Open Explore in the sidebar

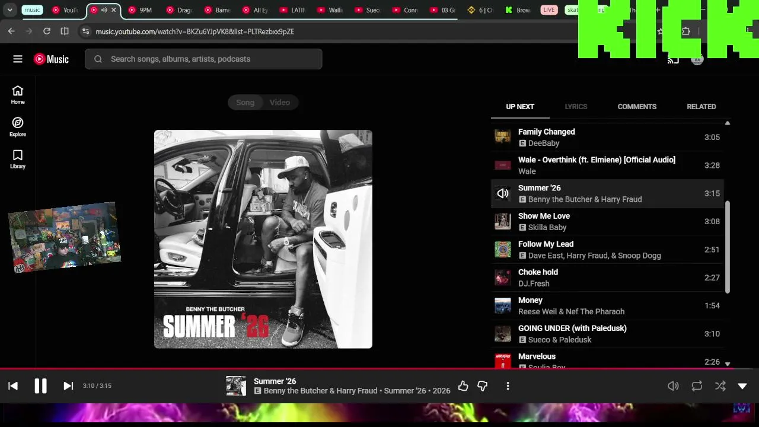tap(18, 127)
